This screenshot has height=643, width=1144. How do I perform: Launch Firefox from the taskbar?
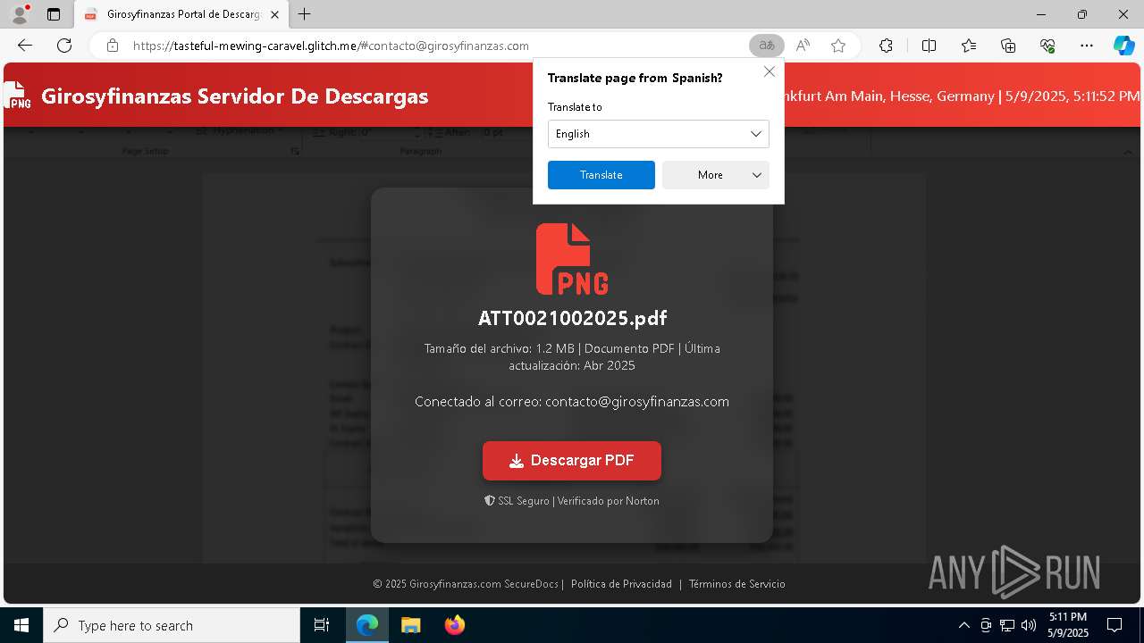tap(455, 625)
